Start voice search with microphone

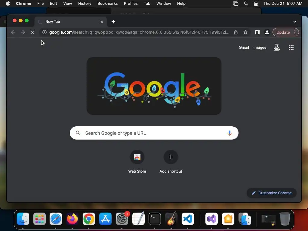229,133
